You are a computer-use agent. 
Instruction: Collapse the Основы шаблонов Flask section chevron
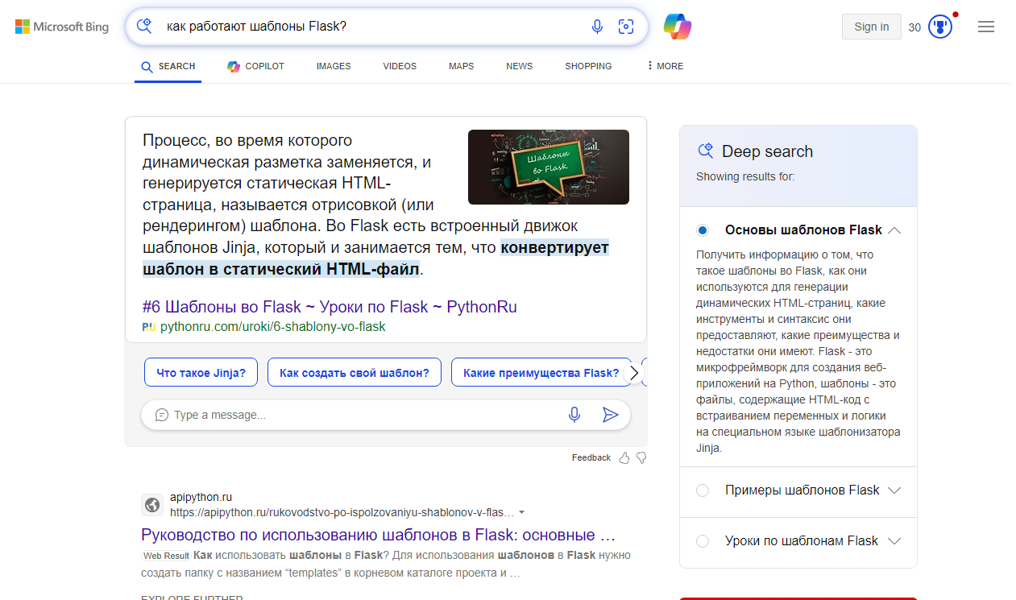pyautogui.click(x=894, y=230)
